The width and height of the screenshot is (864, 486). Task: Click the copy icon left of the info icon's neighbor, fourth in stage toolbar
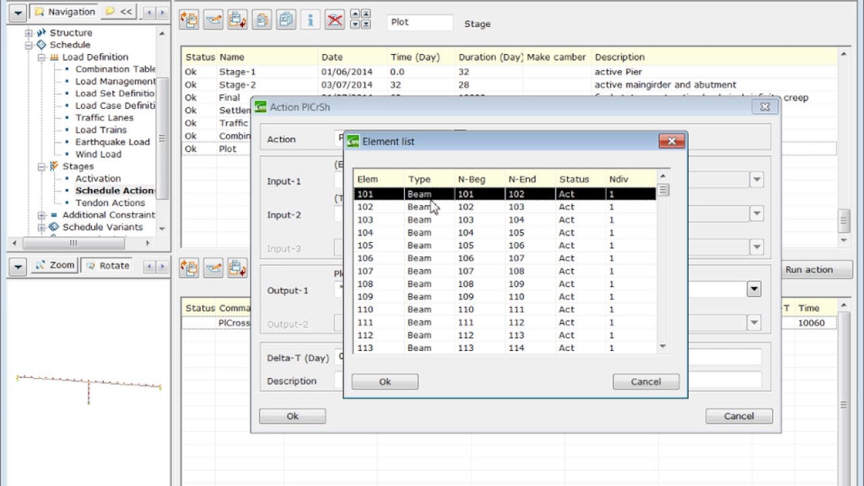tap(262, 20)
